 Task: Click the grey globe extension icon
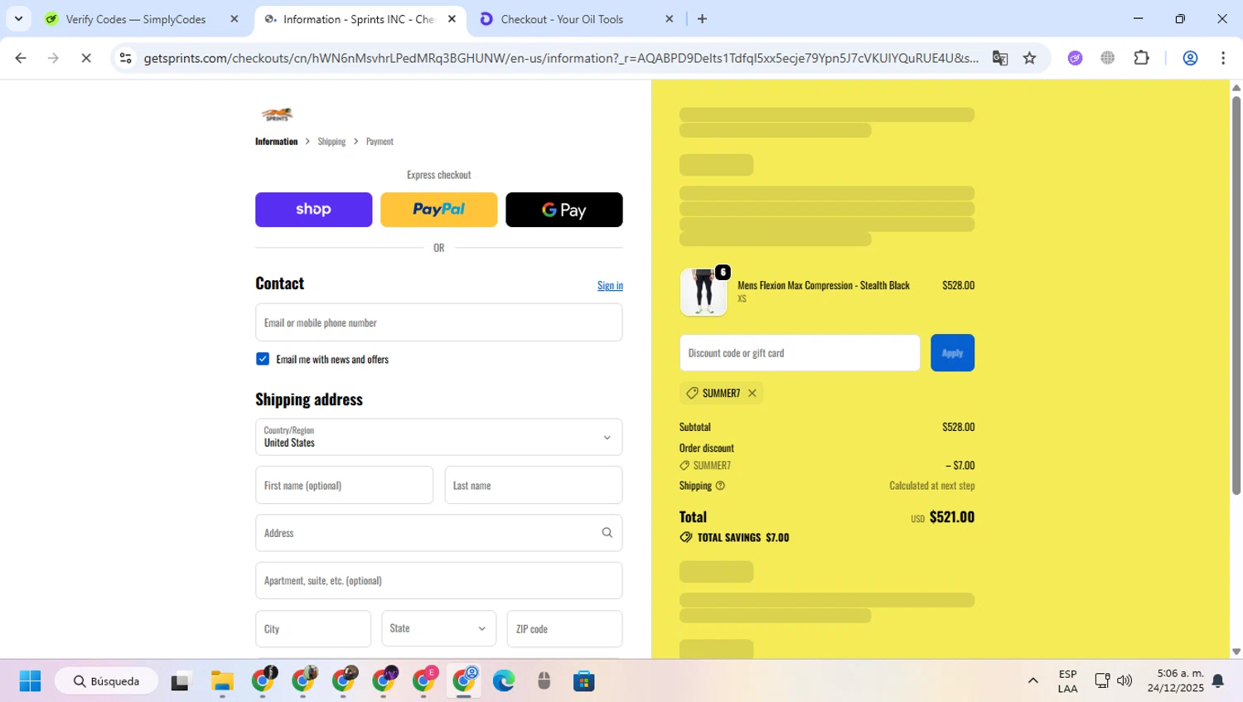[1108, 58]
